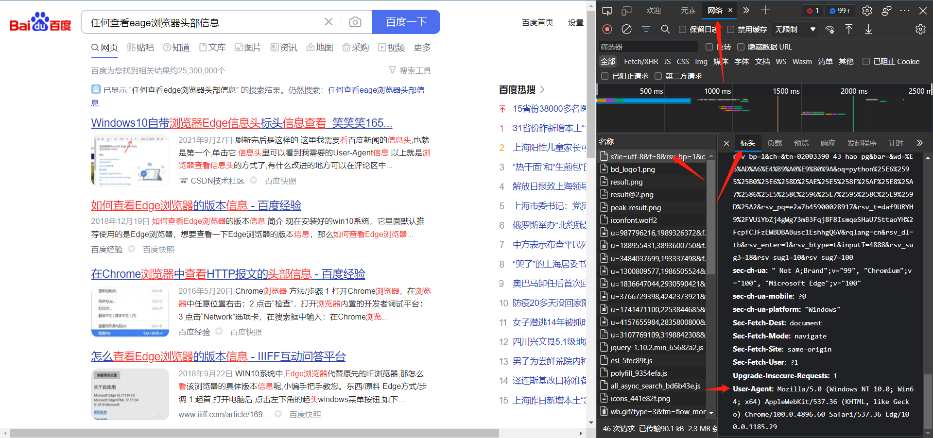The image size is (933, 438).
Task: Toggle device emulation icon in DevTools
Action: (x=626, y=11)
